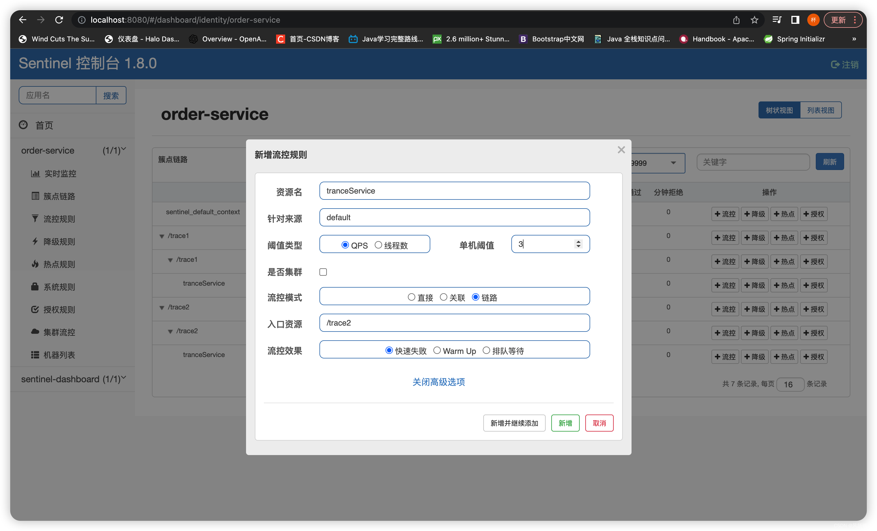
Task: Bookmark page with star icon
Action: coord(754,20)
